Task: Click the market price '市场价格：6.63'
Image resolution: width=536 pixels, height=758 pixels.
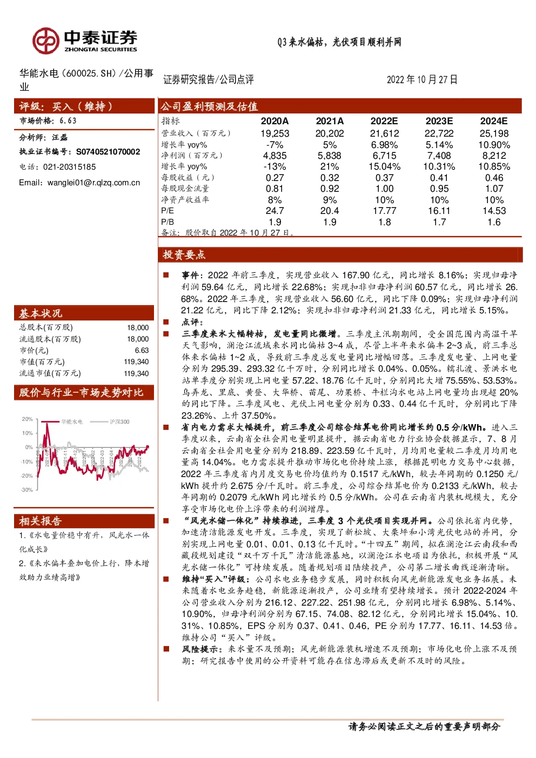Action: click(x=48, y=121)
